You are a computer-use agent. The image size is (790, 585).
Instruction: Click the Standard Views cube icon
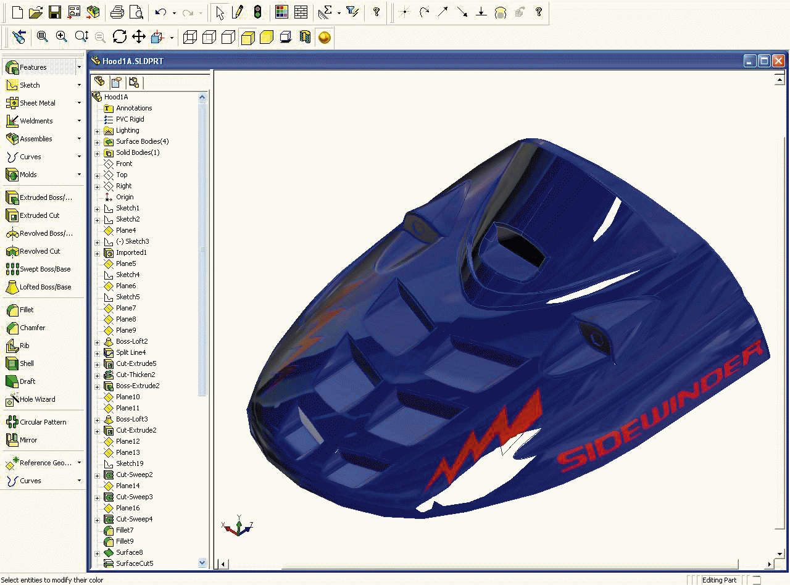[157, 37]
